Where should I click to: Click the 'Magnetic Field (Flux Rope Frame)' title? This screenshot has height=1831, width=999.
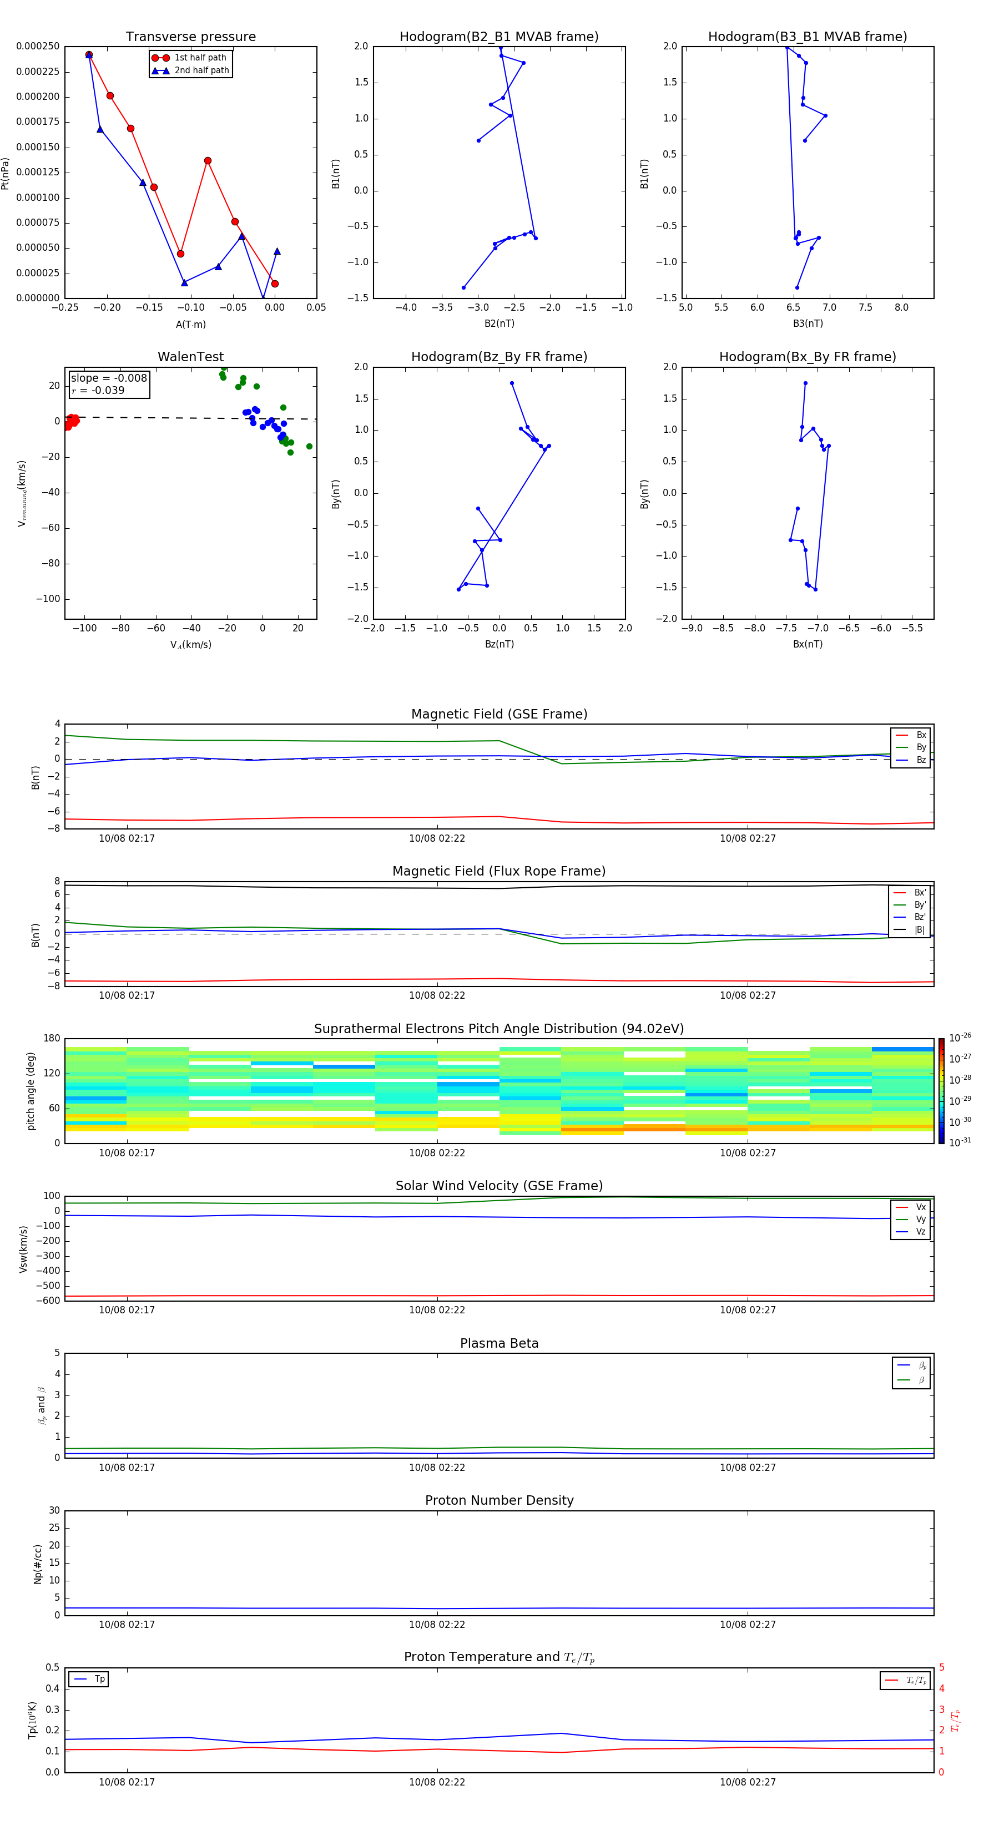coord(499,872)
